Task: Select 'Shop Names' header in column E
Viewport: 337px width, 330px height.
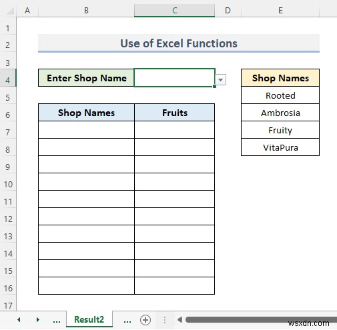Action: 280,78
